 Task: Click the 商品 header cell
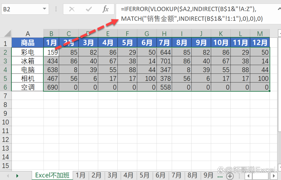(28, 43)
